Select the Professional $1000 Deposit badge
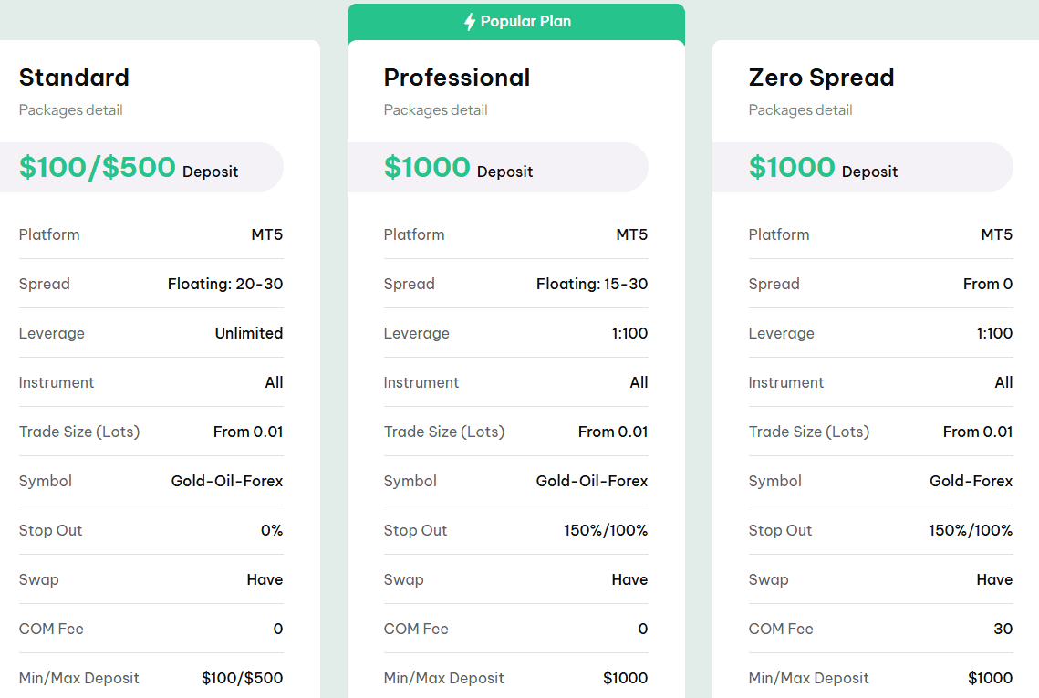This screenshot has height=698, width=1039. (458, 168)
